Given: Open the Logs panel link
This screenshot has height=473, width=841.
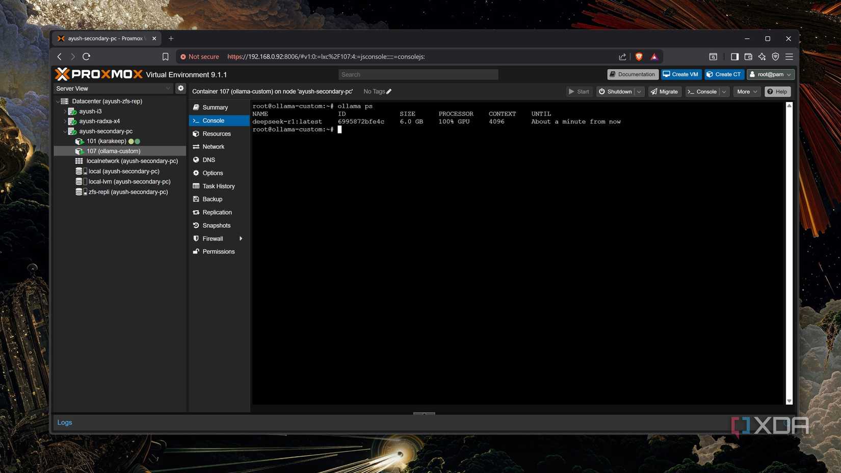Looking at the screenshot, I should click(x=65, y=423).
